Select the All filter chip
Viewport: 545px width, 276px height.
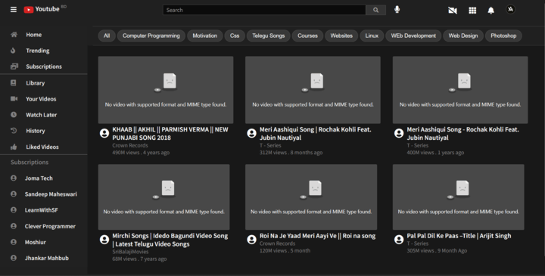pos(107,36)
